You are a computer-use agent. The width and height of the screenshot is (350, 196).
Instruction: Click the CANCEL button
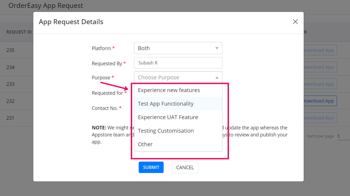(x=185, y=167)
